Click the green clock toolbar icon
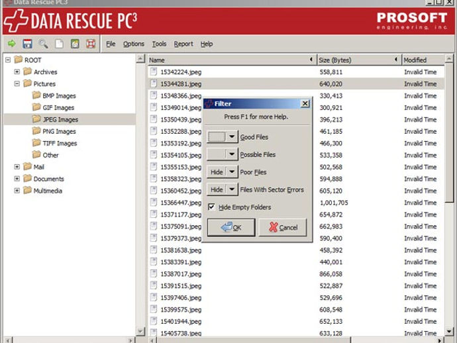The width and height of the screenshot is (457, 343). click(x=75, y=44)
